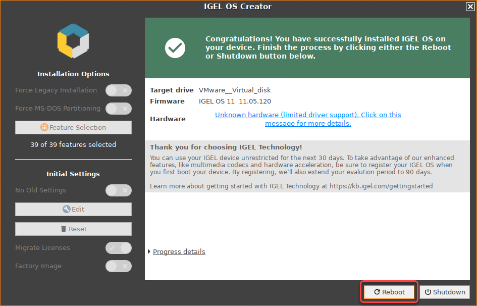Image resolution: width=477 pixels, height=306 pixels.
Task: Enable the No Old Settings option
Action: (118, 190)
